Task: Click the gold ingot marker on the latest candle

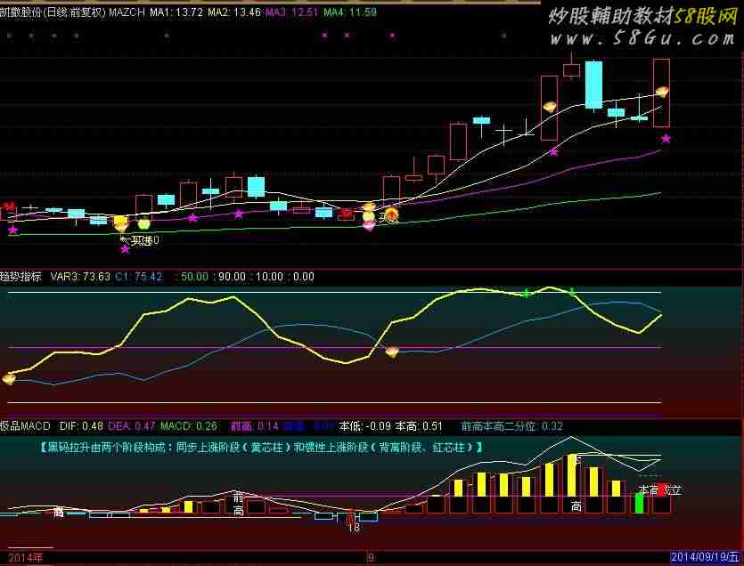Action: tap(662, 92)
